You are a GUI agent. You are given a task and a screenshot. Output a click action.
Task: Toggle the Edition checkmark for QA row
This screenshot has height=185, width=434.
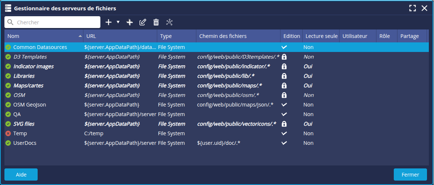tap(284, 114)
